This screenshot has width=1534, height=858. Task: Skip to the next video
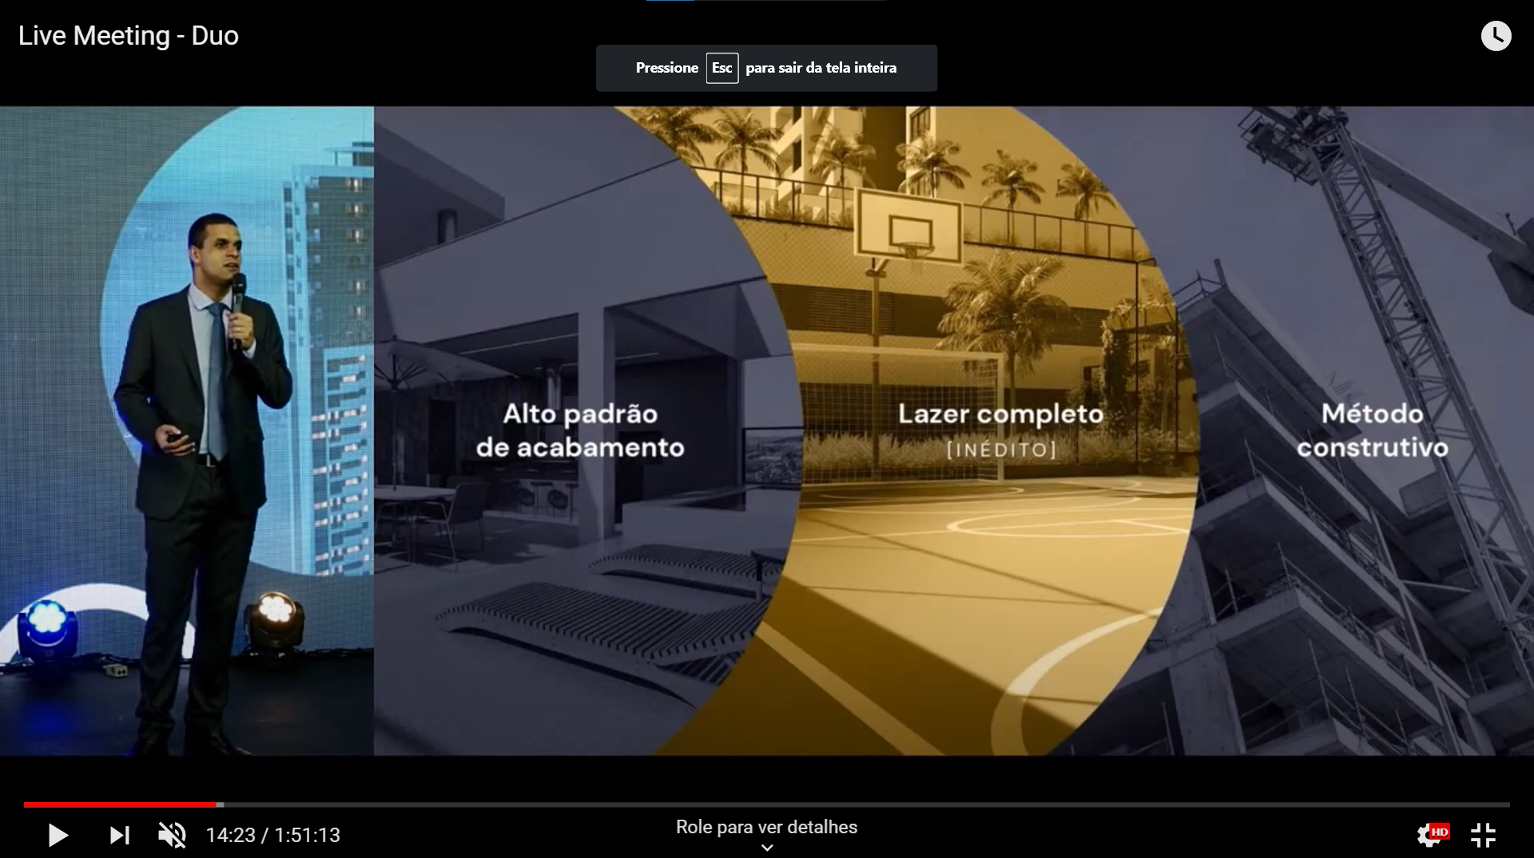pyautogui.click(x=120, y=835)
